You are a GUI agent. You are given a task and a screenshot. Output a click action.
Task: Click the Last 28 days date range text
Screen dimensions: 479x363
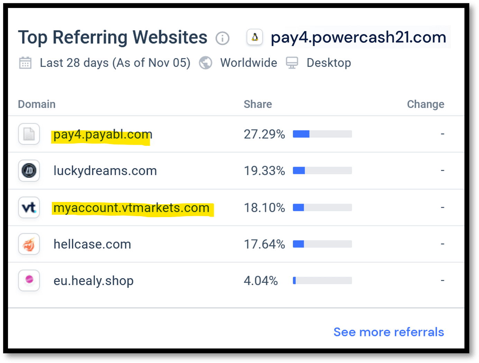(x=115, y=63)
